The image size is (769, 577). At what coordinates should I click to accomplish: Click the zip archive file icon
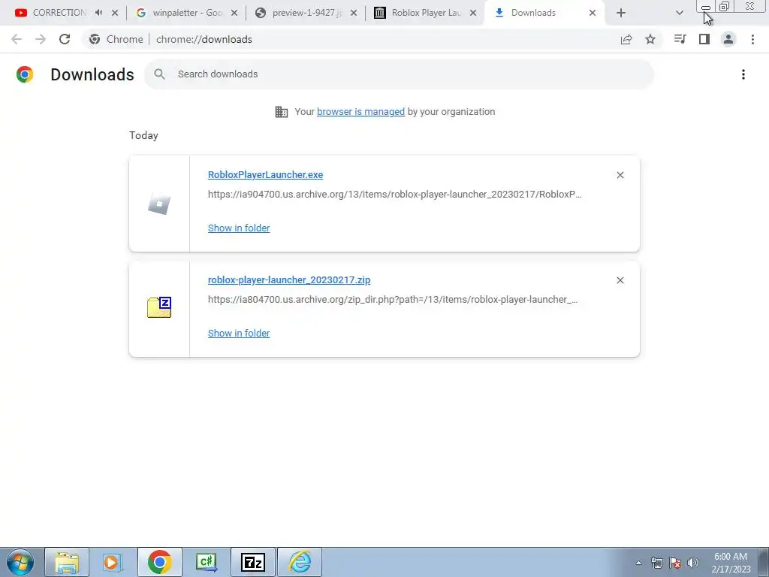[159, 307]
